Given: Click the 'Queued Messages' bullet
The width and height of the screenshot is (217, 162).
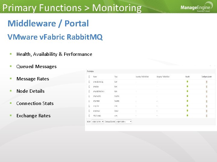Looking at the screenshot, I should point(36,67).
